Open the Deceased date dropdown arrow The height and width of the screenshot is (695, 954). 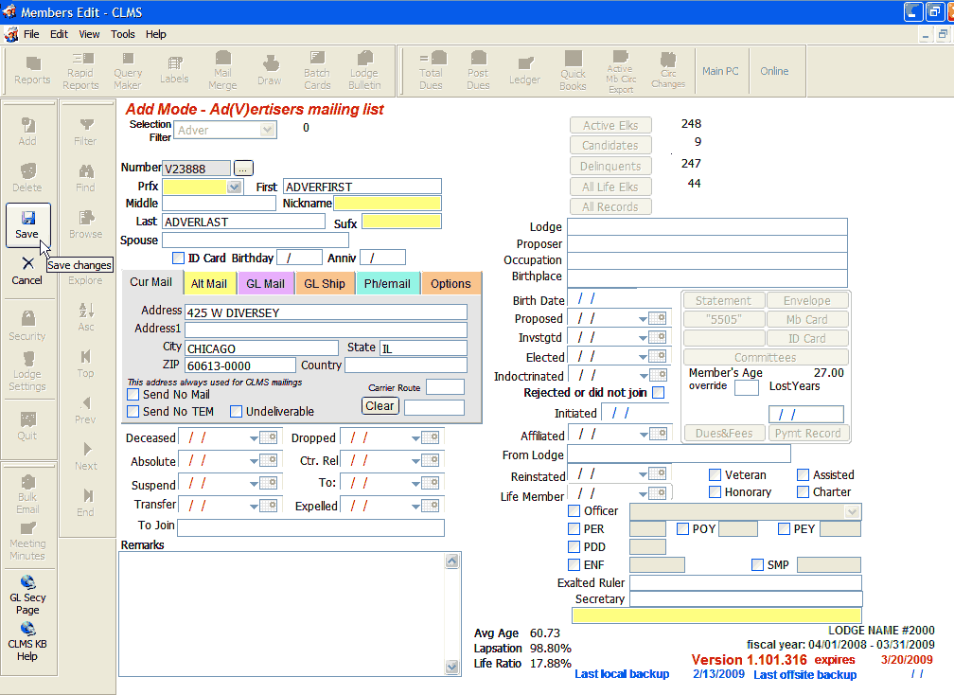[x=254, y=438]
